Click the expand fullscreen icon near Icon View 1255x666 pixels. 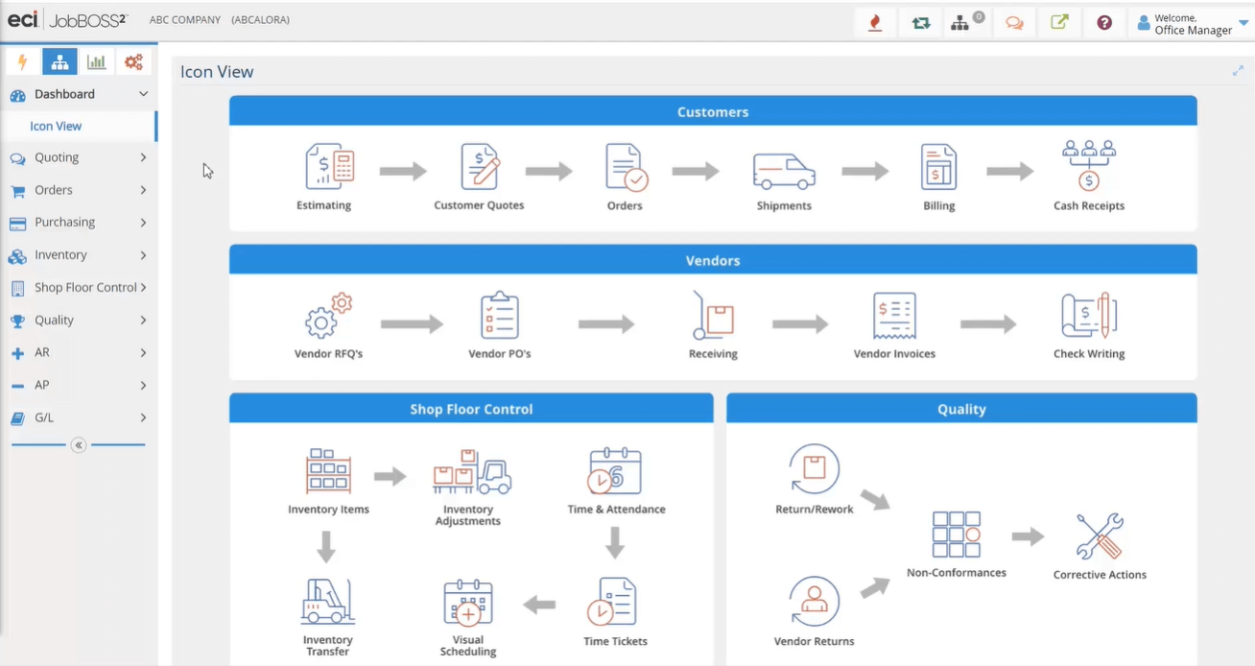coord(1238,71)
